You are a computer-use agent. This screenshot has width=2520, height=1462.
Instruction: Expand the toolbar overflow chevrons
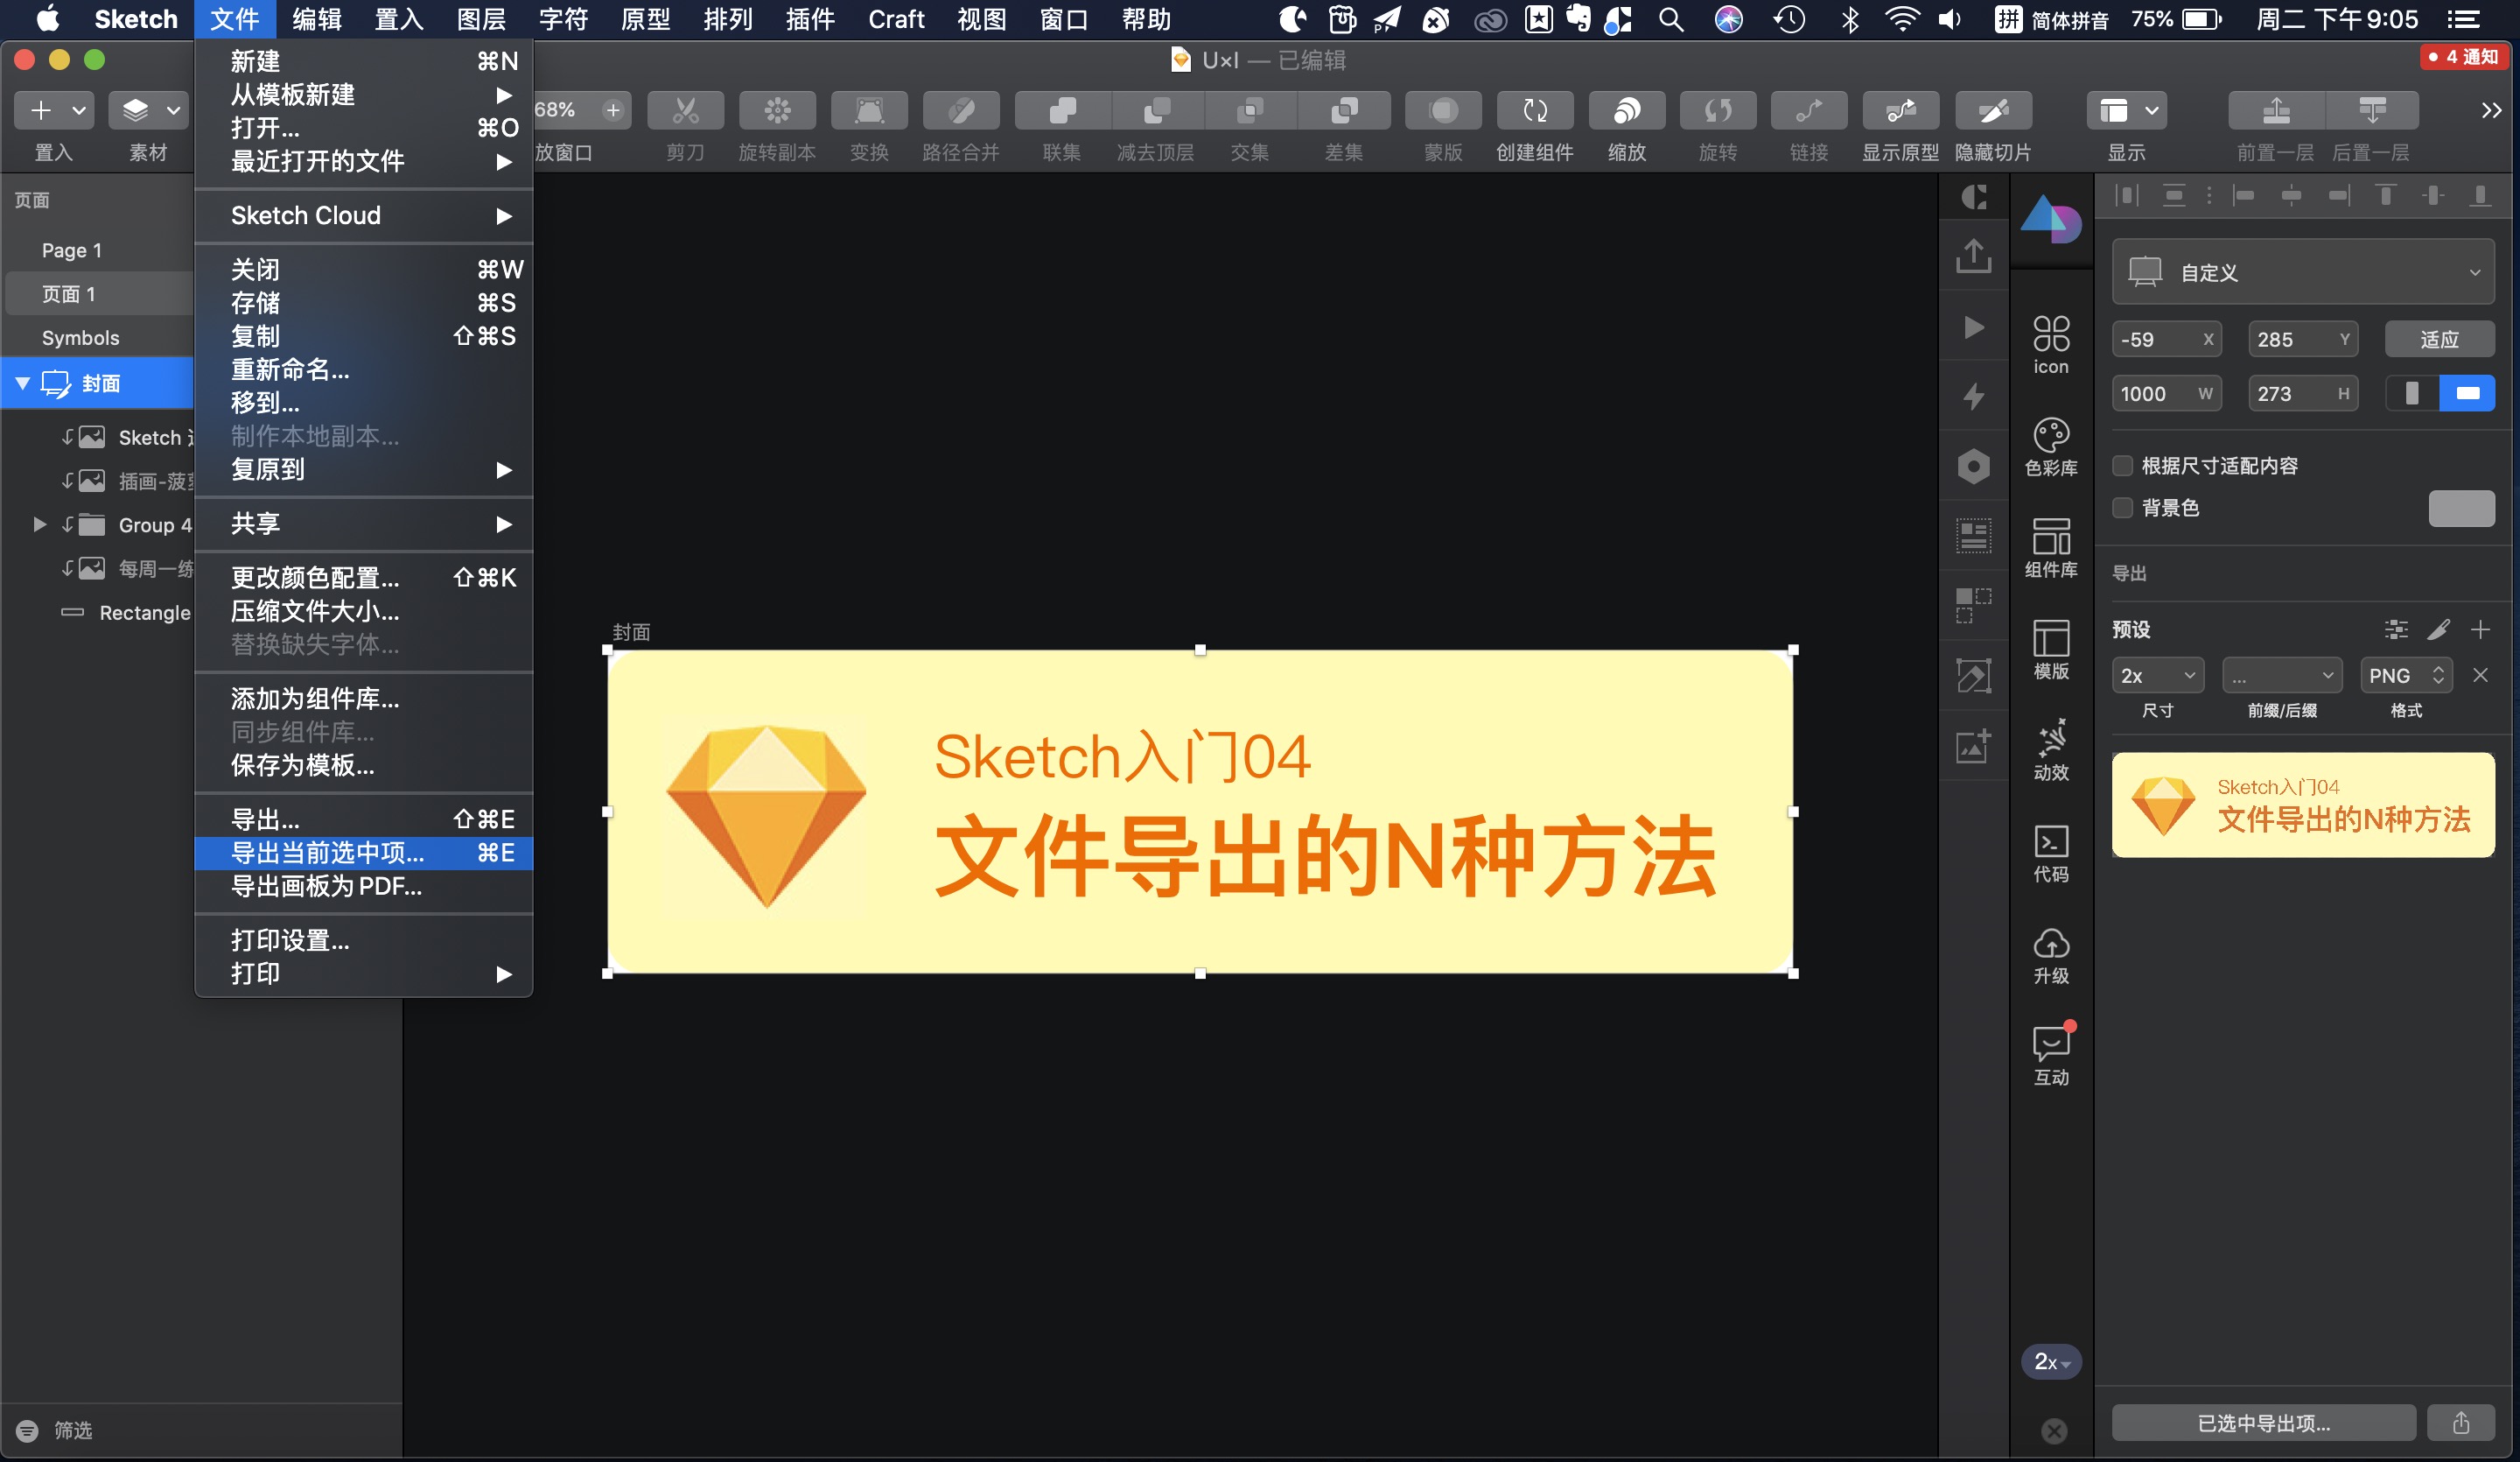click(2491, 111)
